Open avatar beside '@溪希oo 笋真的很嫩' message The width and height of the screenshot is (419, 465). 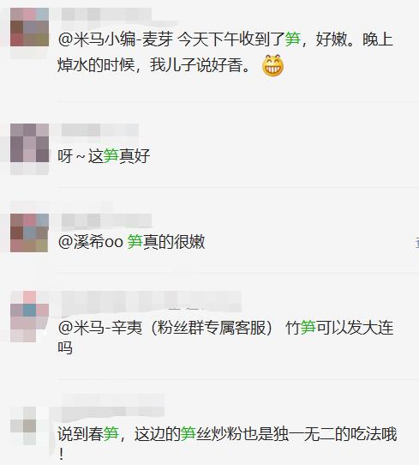pyautogui.click(x=29, y=232)
